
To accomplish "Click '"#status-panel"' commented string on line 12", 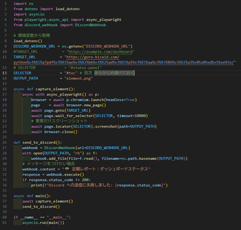I will 85,68.
